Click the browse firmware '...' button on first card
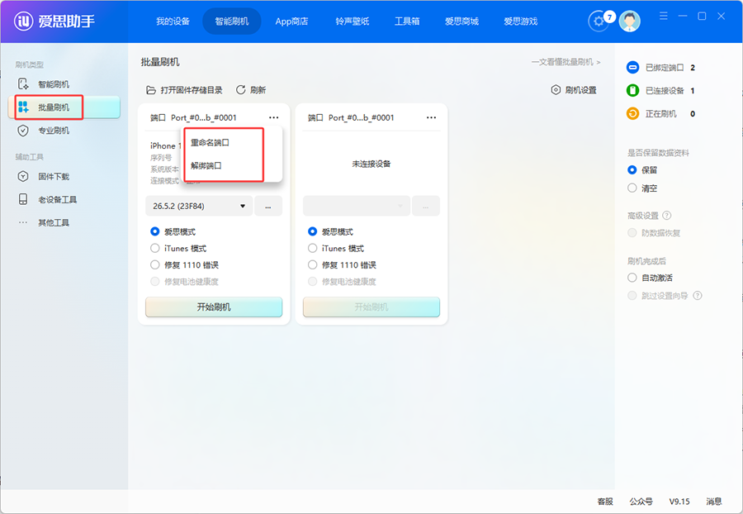The image size is (743, 514). pyautogui.click(x=268, y=207)
